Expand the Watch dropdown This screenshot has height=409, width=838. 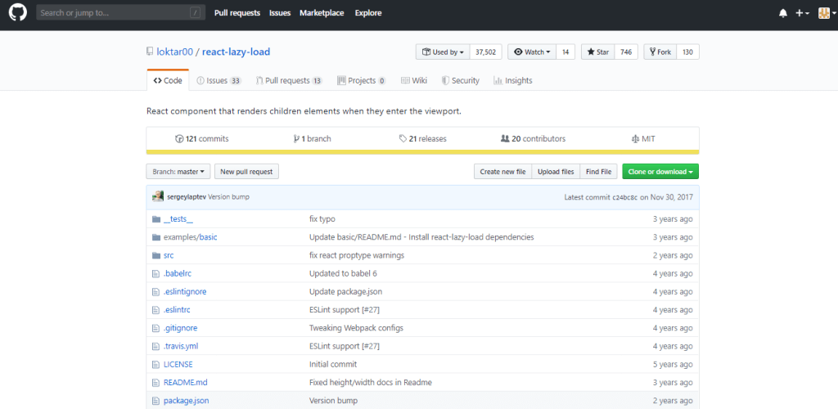pyautogui.click(x=532, y=52)
